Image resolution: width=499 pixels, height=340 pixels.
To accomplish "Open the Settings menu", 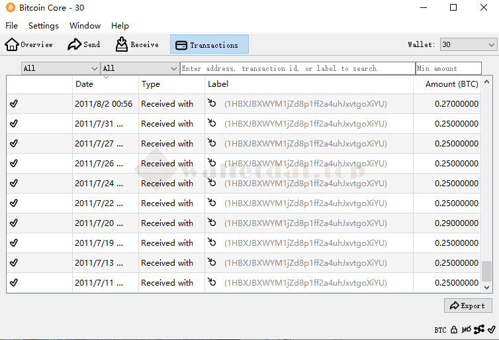I will [44, 26].
